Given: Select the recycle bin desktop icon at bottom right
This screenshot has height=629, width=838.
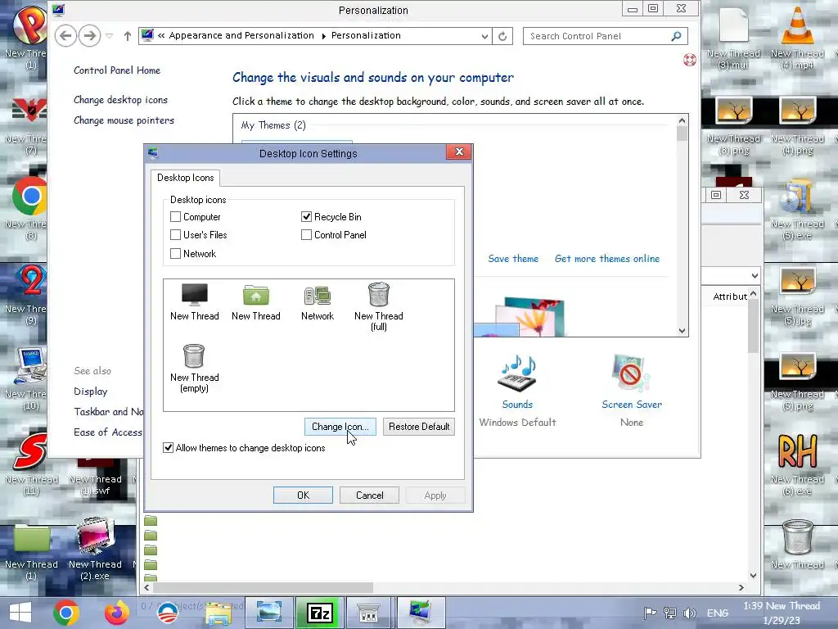Looking at the screenshot, I should coord(797,545).
